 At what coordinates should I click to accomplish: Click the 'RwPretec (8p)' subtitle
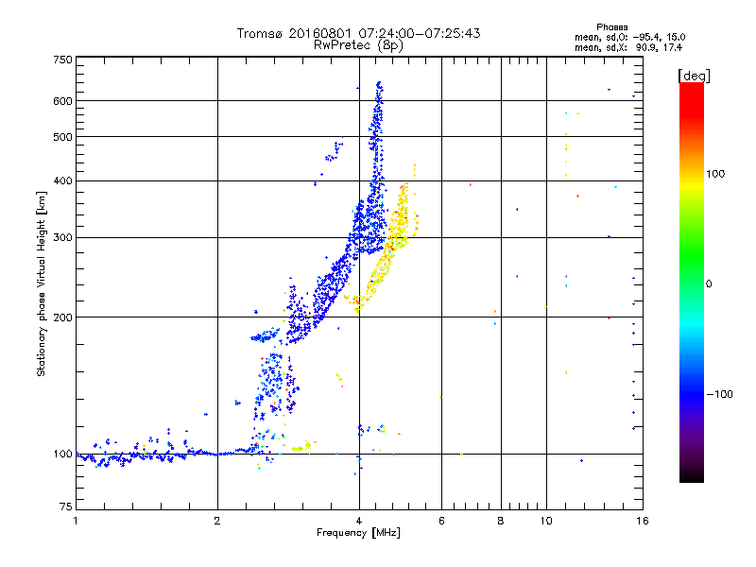358,45
